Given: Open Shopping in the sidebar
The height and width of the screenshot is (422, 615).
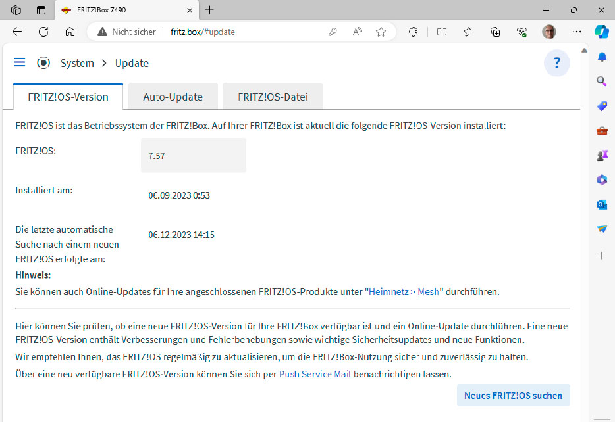Looking at the screenshot, I should 601,106.
